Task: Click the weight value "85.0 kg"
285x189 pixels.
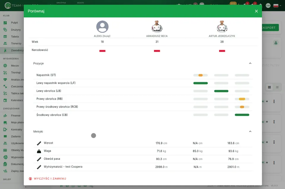Action: click(x=198, y=151)
